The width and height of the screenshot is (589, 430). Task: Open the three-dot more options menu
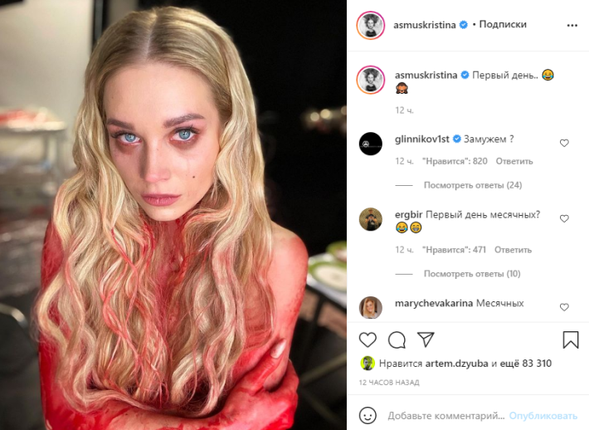[572, 25]
